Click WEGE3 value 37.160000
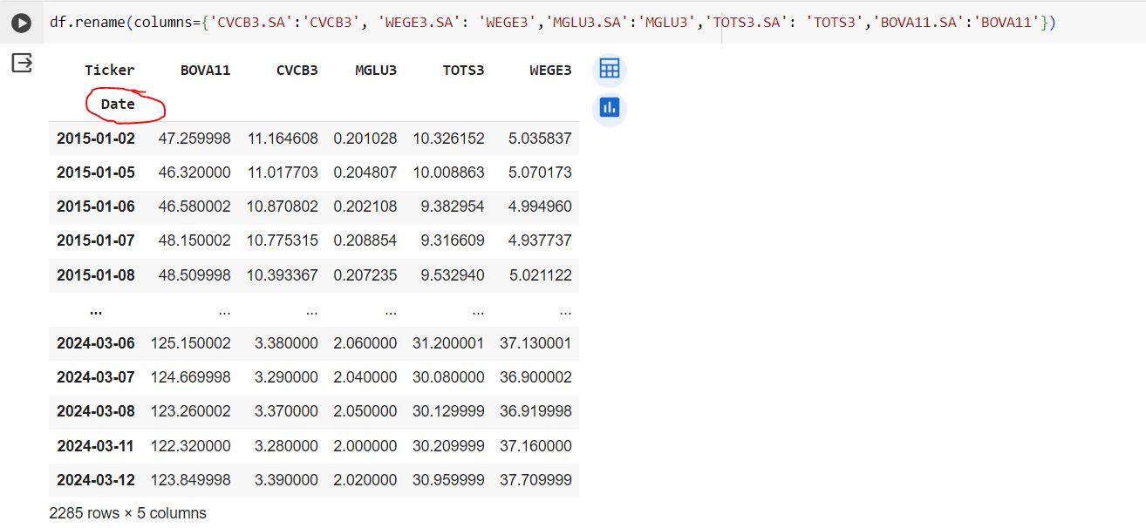The height and width of the screenshot is (528, 1146). click(536, 446)
